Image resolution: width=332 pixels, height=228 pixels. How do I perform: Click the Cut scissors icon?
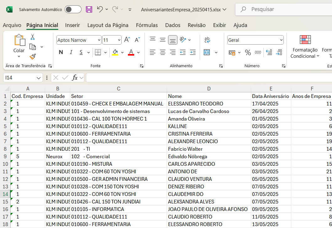click(32, 37)
